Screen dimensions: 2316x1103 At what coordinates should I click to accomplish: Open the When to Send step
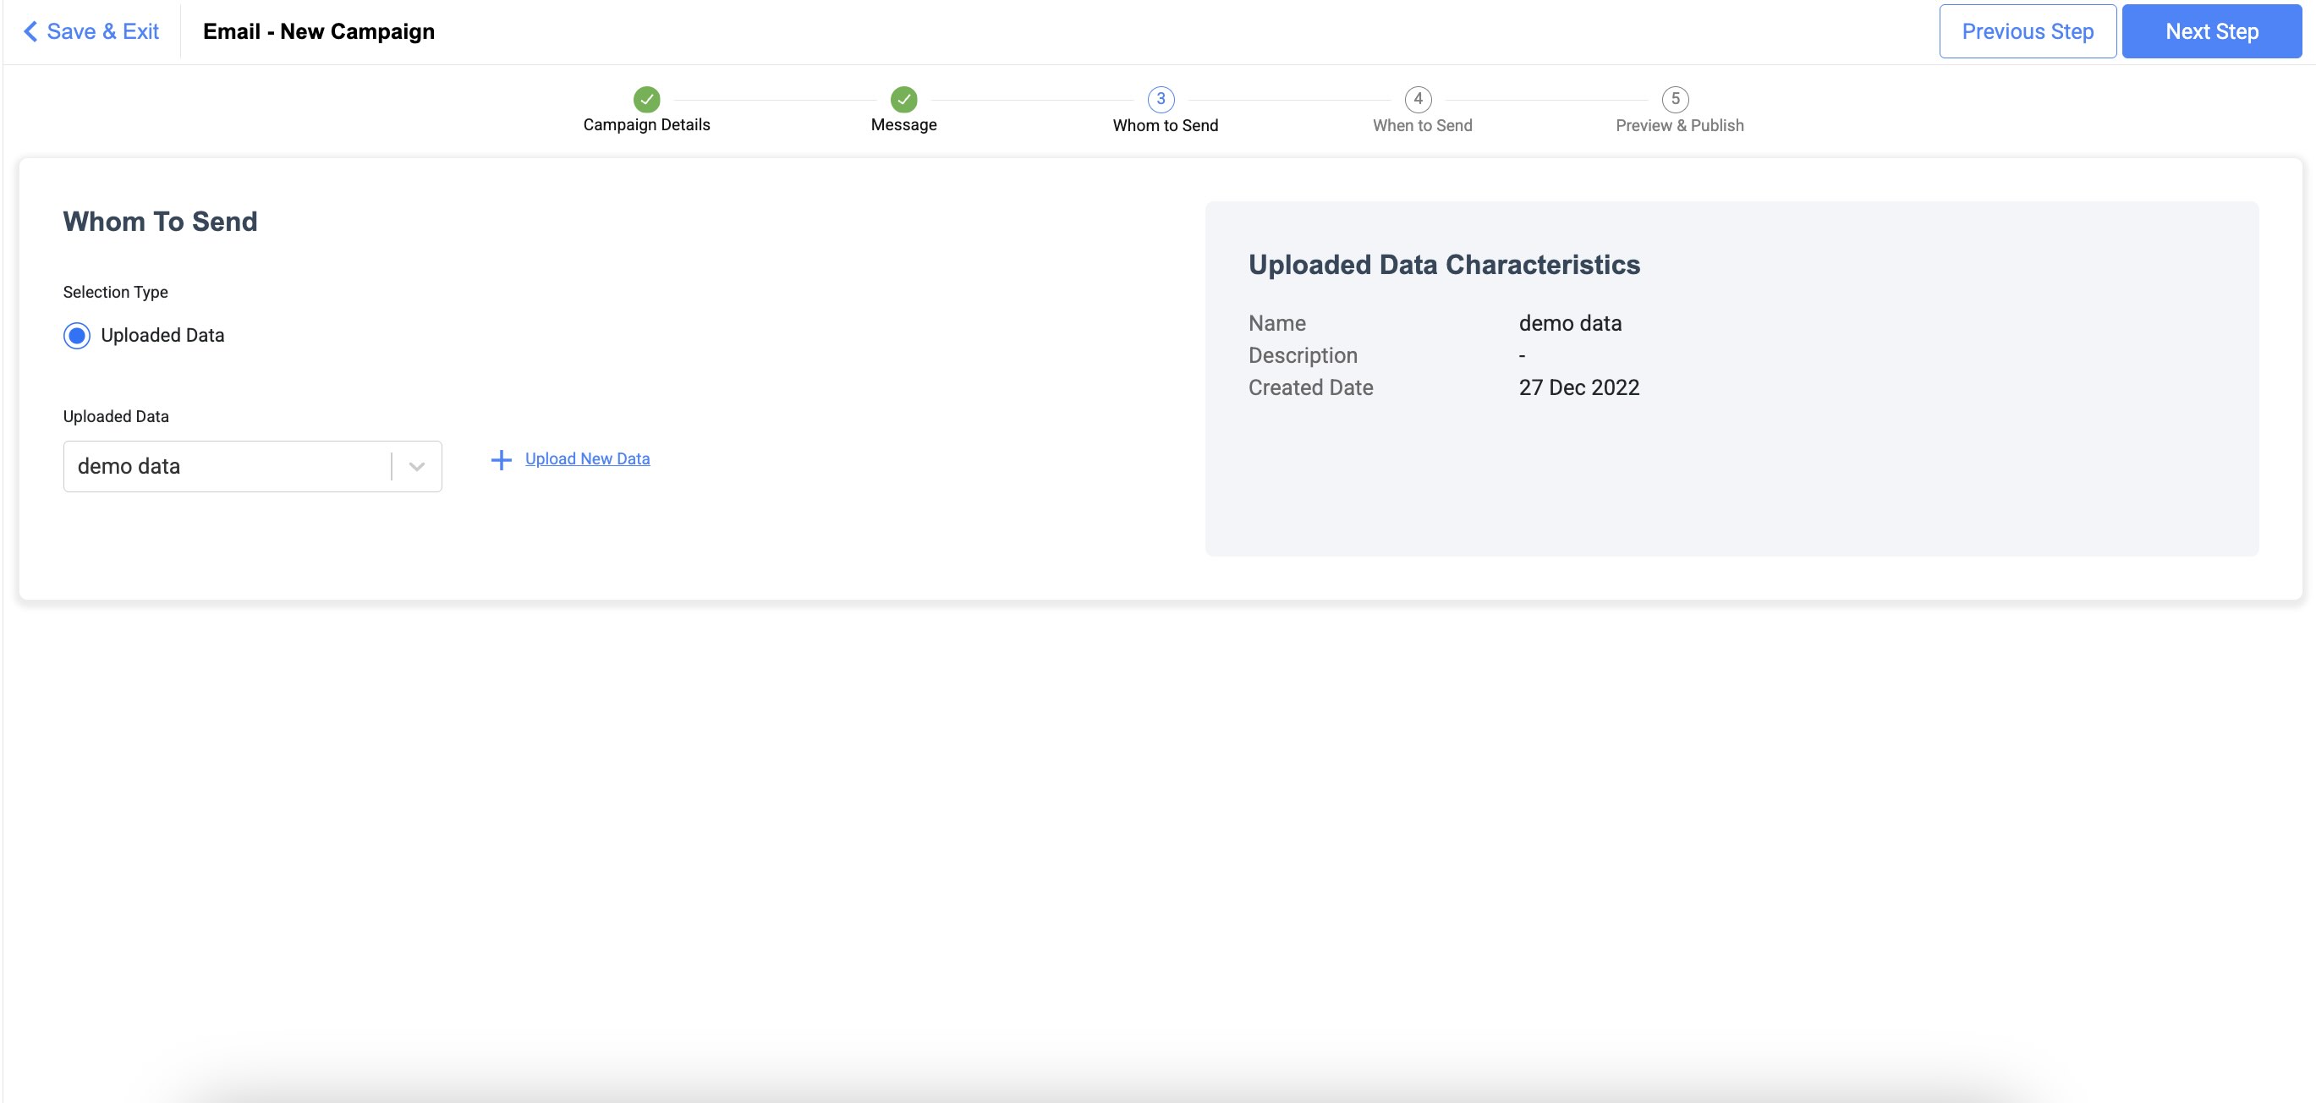[x=1422, y=126]
